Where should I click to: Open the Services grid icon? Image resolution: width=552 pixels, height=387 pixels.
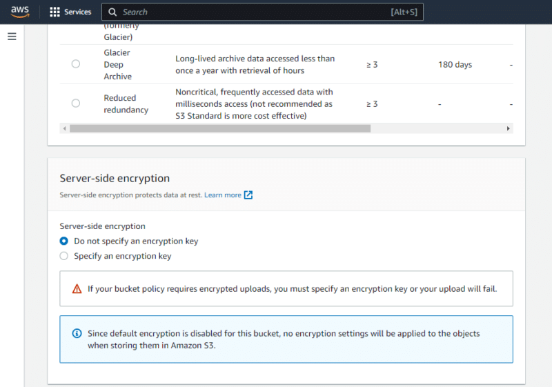[55, 12]
